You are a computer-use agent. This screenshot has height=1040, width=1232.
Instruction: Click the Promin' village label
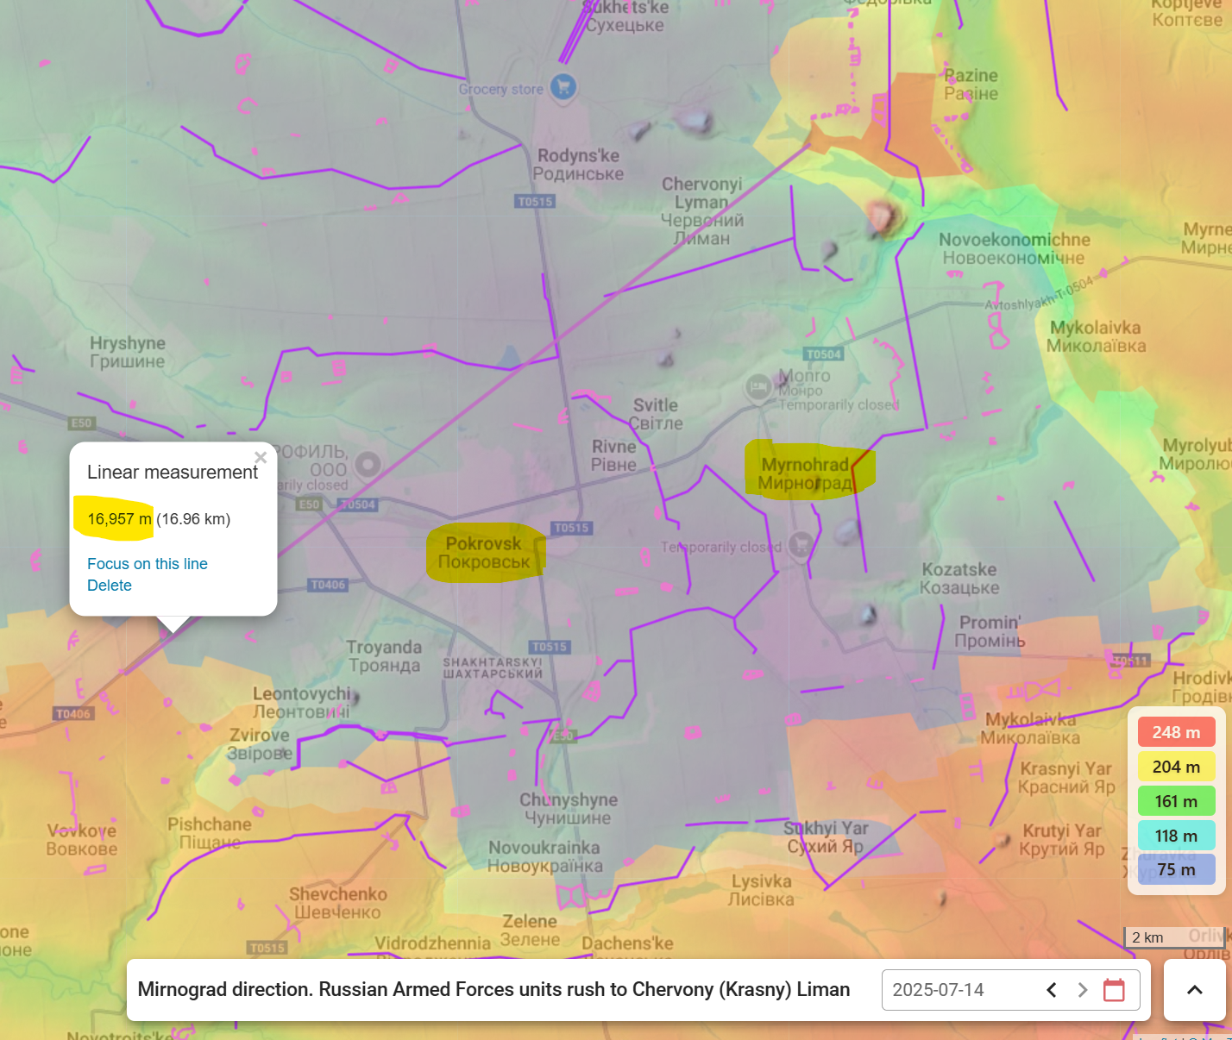tap(990, 631)
